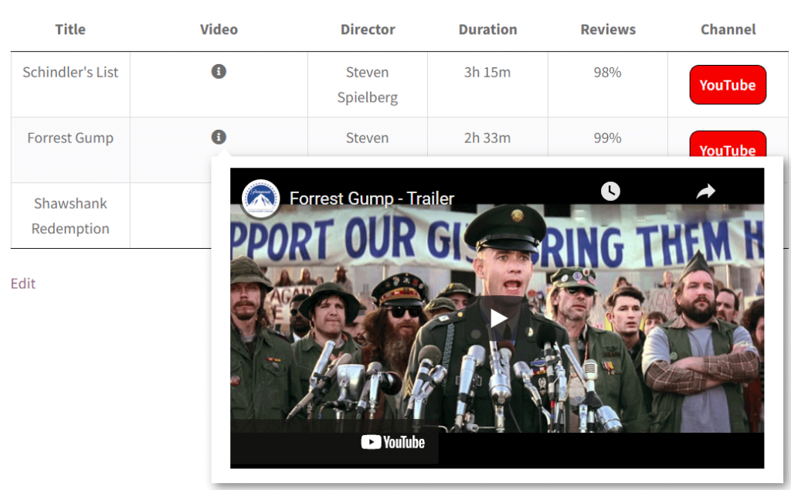The width and height of the screenshot is (791, 490).
Task: Select the 'Forrest Gump' title cell
Action: point(70,150)
